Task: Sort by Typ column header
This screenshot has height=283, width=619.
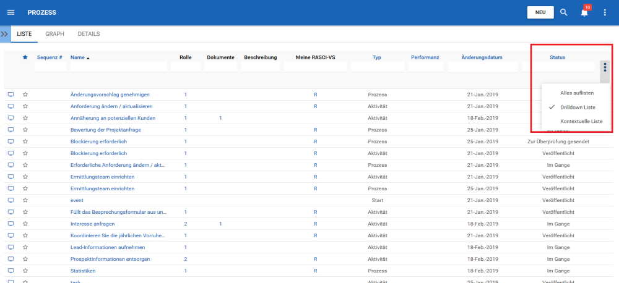Action: [376, 57]
